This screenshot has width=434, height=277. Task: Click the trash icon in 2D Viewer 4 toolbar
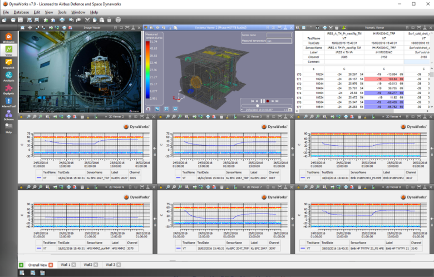pyautogui.click(x=359, y=117)
